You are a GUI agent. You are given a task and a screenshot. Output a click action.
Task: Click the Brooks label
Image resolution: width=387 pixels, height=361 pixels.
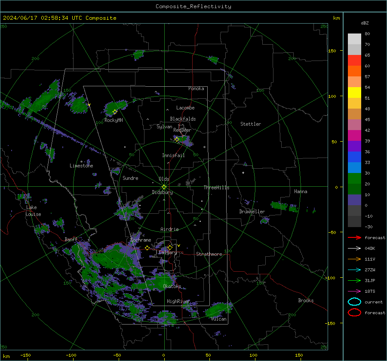coord(306,300)
